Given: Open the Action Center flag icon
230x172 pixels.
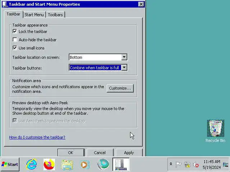Looking at the screenshot, I should [178, 164].
